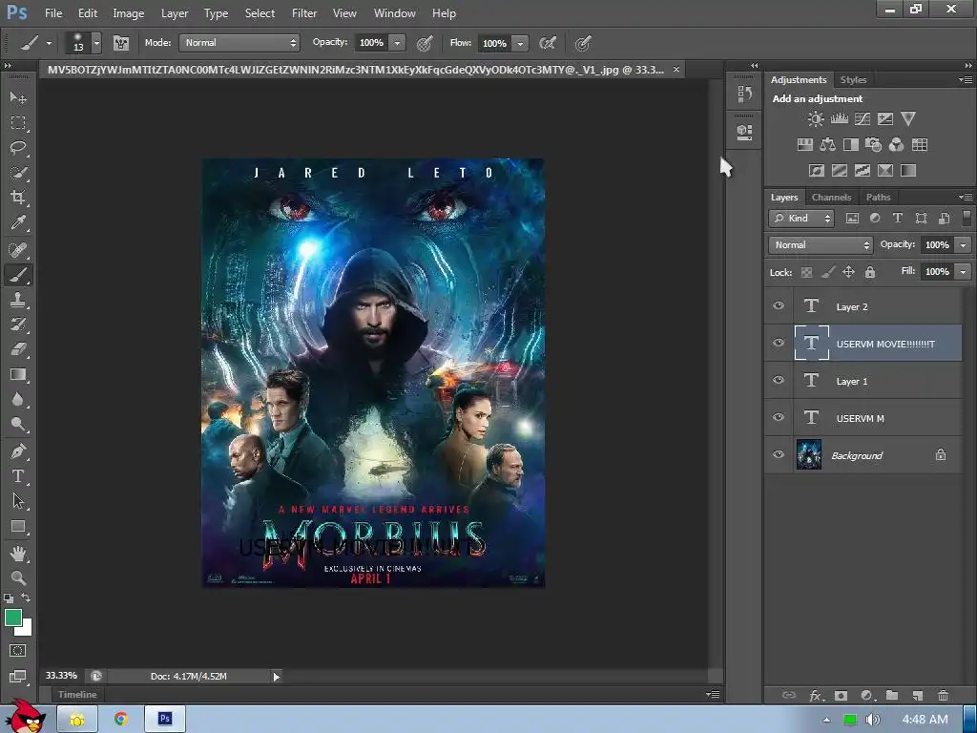
Task: Select the Clone Stamp tool
Action: coord(18,300)
